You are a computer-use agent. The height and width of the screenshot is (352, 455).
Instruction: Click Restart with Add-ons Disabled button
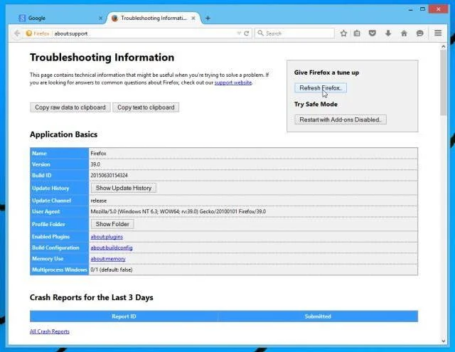(x=341, y=119)
